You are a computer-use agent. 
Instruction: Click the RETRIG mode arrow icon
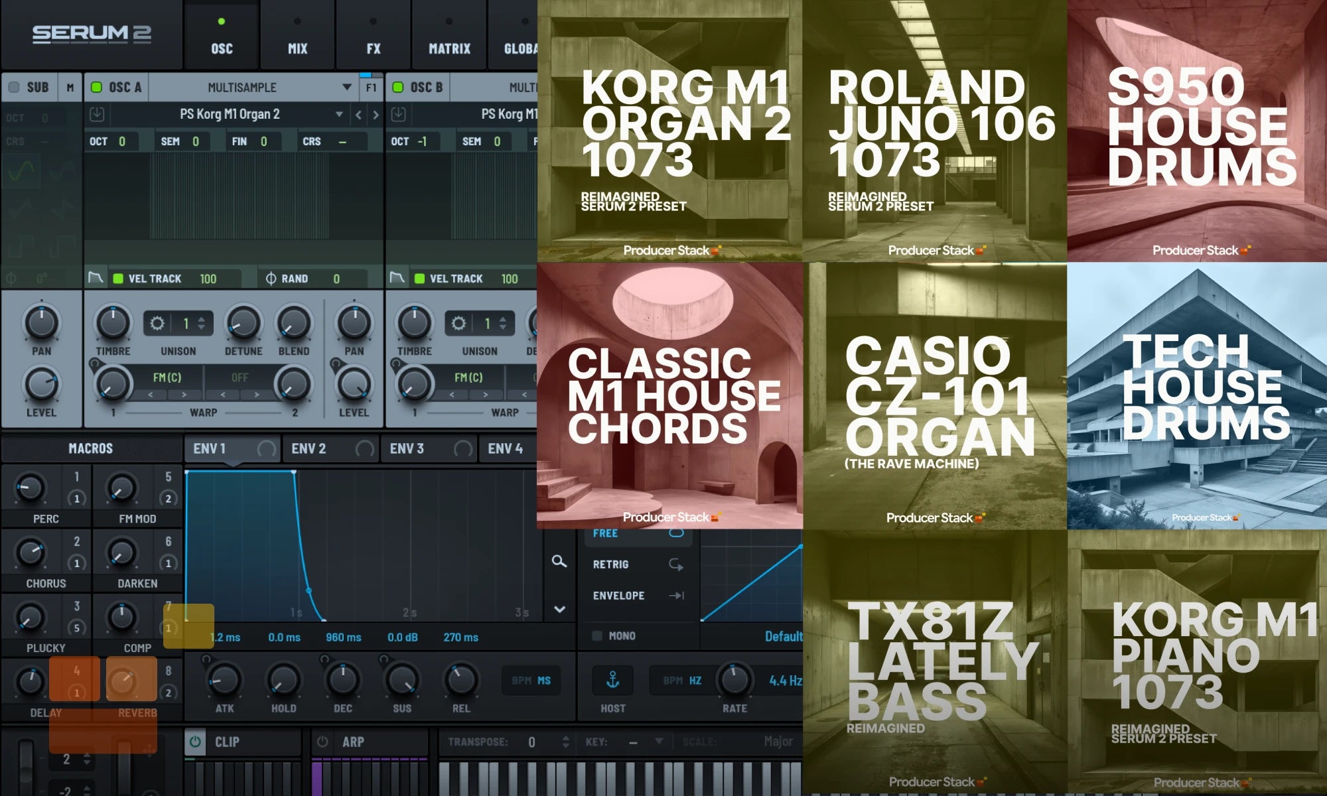pyautogui.click(x=675, y=564)
